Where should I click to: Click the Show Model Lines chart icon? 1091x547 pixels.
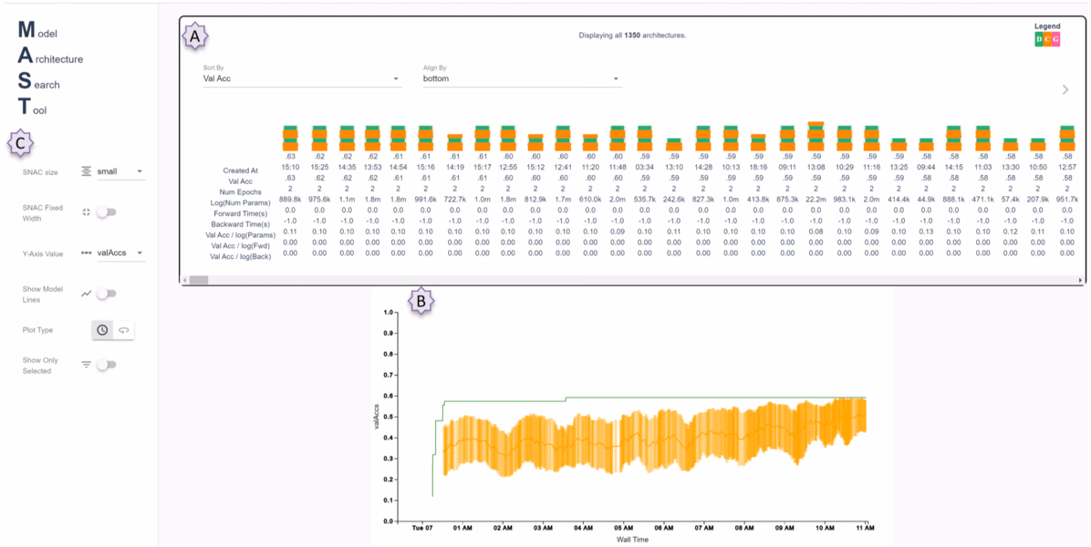(x=87, y=294)
